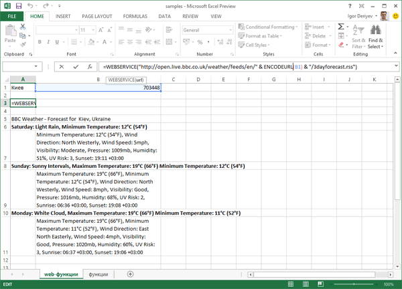This screenshot has height=289, width=402.
Task: Click the Copy icon in Clipboard group
Action: click(22, 35)
